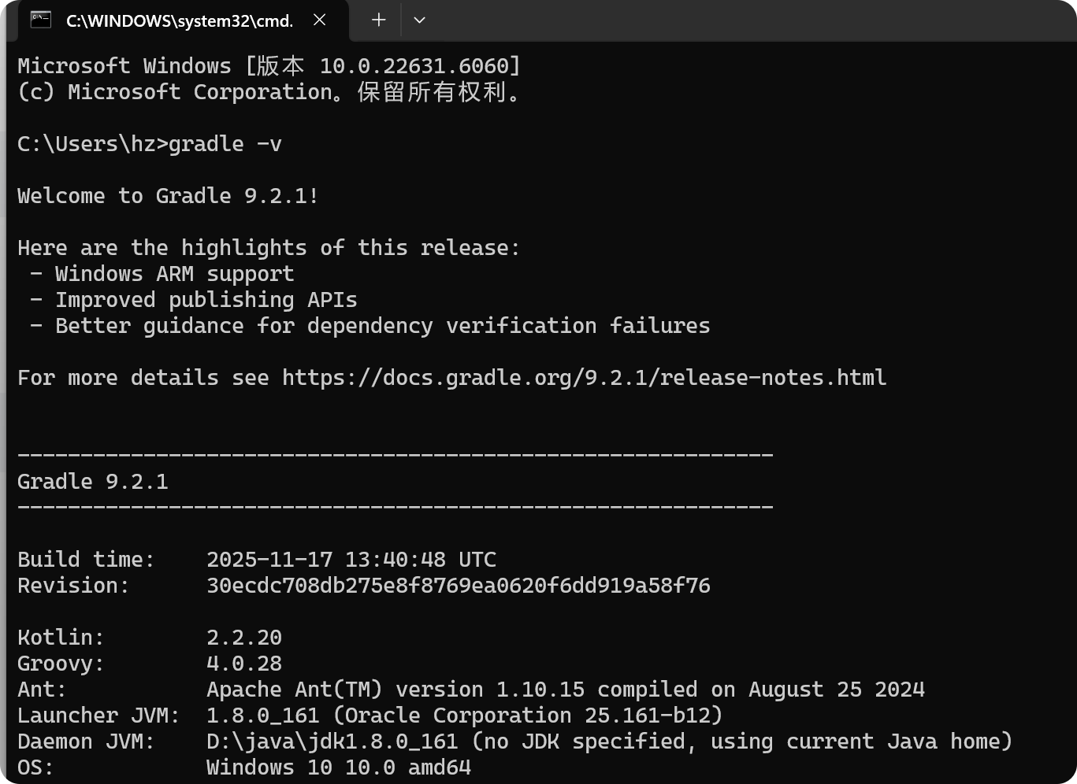Viewport: 1077px width, 784px height.
Task: Open the Gradle release-notes.html URL
Action: tap(584, 378)
